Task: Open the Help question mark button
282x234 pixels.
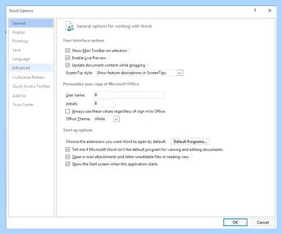Action: 255,10
